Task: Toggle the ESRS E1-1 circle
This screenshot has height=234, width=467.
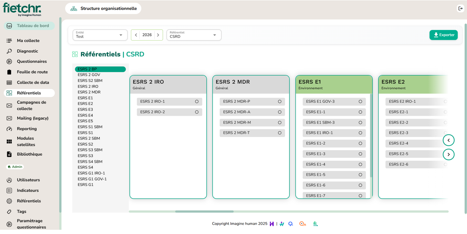Action: 361,112
